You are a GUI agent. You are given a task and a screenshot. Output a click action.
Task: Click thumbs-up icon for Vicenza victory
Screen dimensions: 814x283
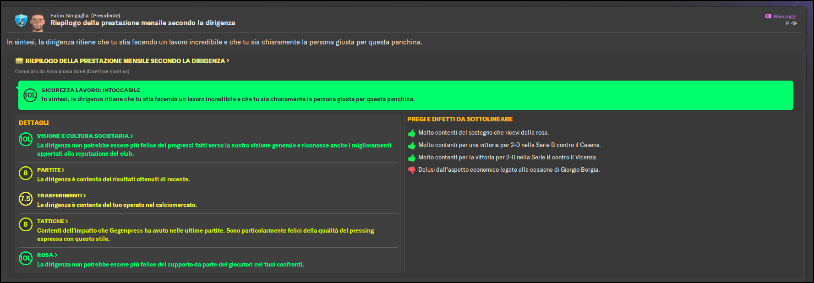[412, 158]
